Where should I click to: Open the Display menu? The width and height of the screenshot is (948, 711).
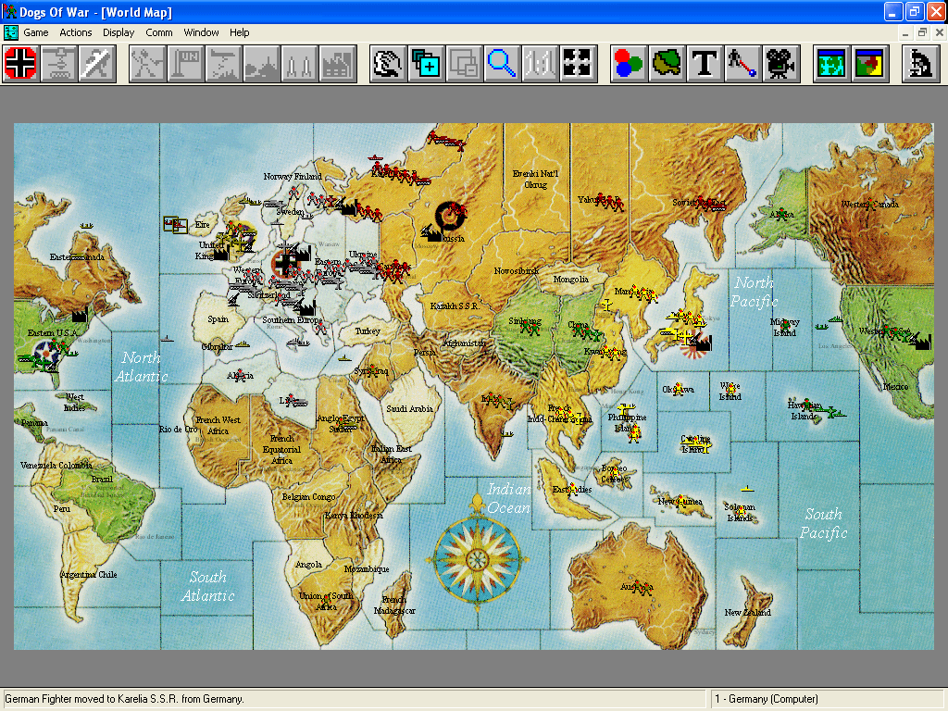[x=118, y=32]
